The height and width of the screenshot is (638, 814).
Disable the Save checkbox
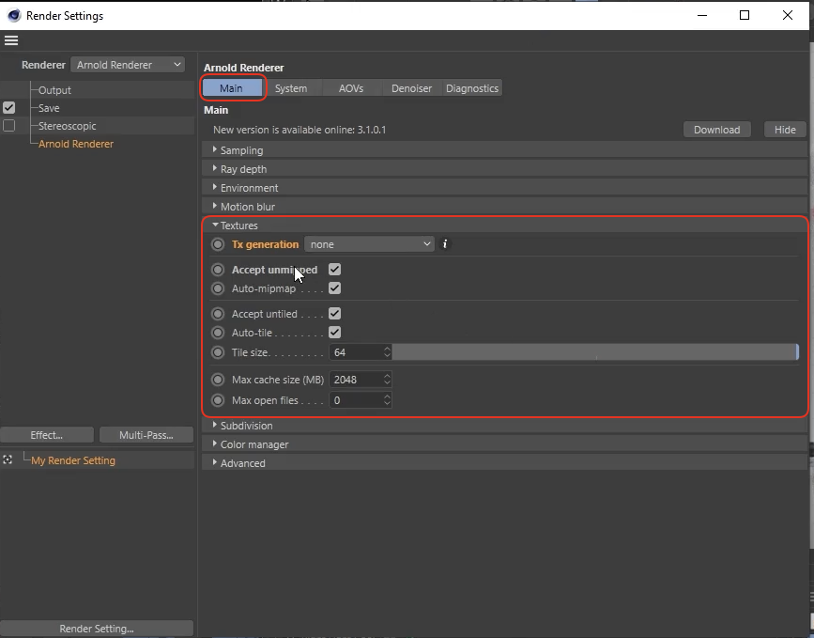(x=8, y=107)
